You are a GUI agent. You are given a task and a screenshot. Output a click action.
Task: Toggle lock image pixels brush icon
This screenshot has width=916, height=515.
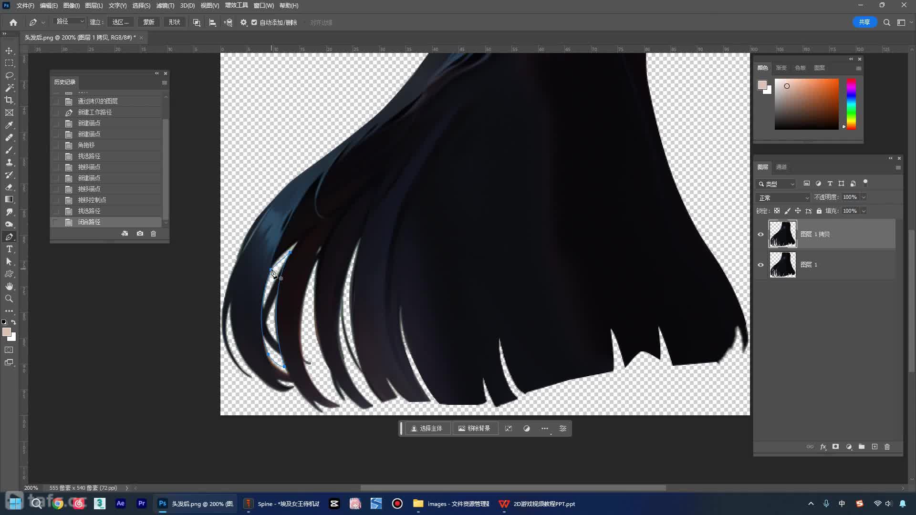(787, 211)
